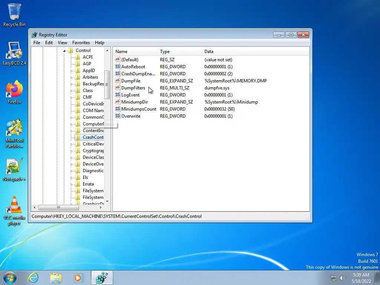Click the tree pane scroll up arrow
The height and width of the screenshot is (285, 380).
click(x=107, y=50)
